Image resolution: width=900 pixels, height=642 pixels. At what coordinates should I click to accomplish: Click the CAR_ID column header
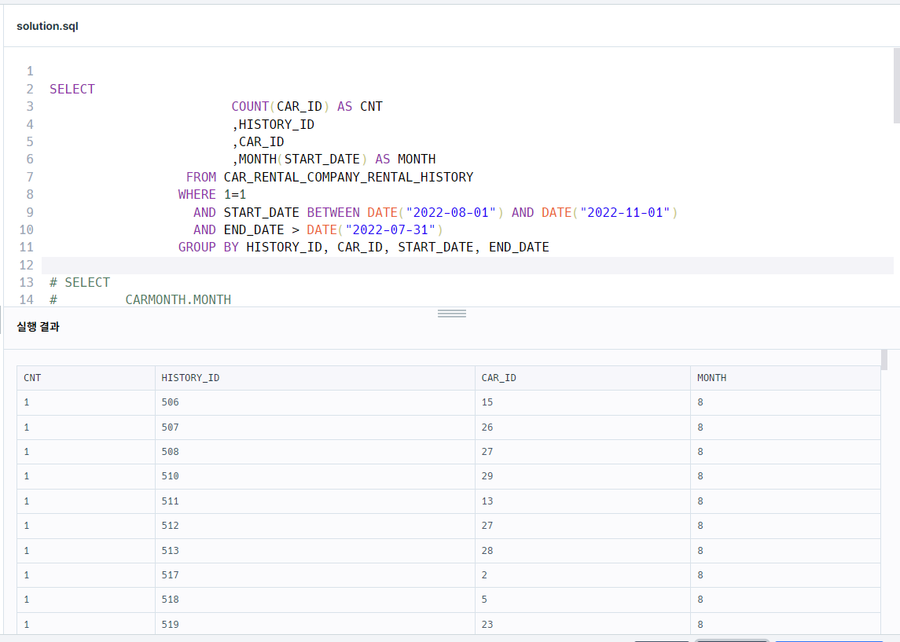click(582, 377)
